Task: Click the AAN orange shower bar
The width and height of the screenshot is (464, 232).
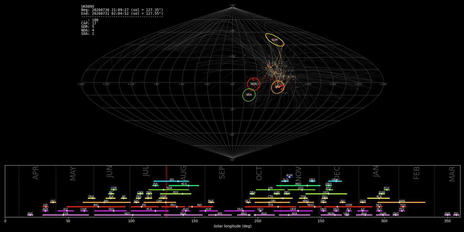Action: pos(401,202)
